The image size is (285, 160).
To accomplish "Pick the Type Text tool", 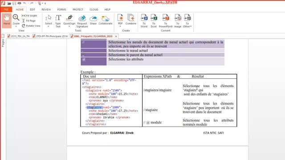I will [x=58, y=21].
